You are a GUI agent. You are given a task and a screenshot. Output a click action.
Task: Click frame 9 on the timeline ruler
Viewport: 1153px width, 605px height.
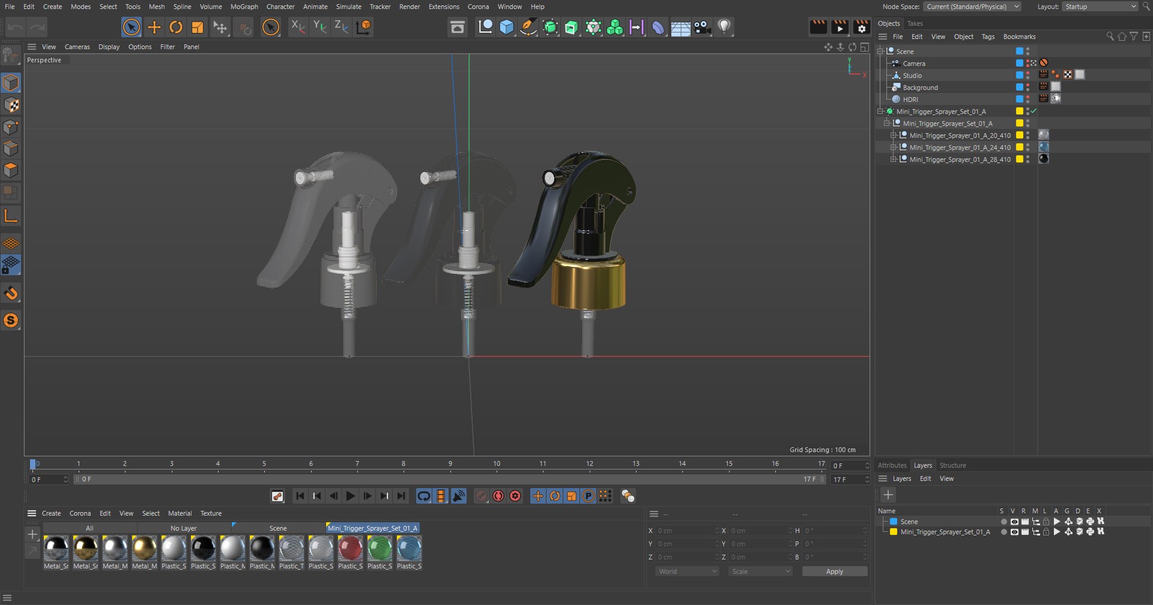pyautogui.click(x=450, y=464)
